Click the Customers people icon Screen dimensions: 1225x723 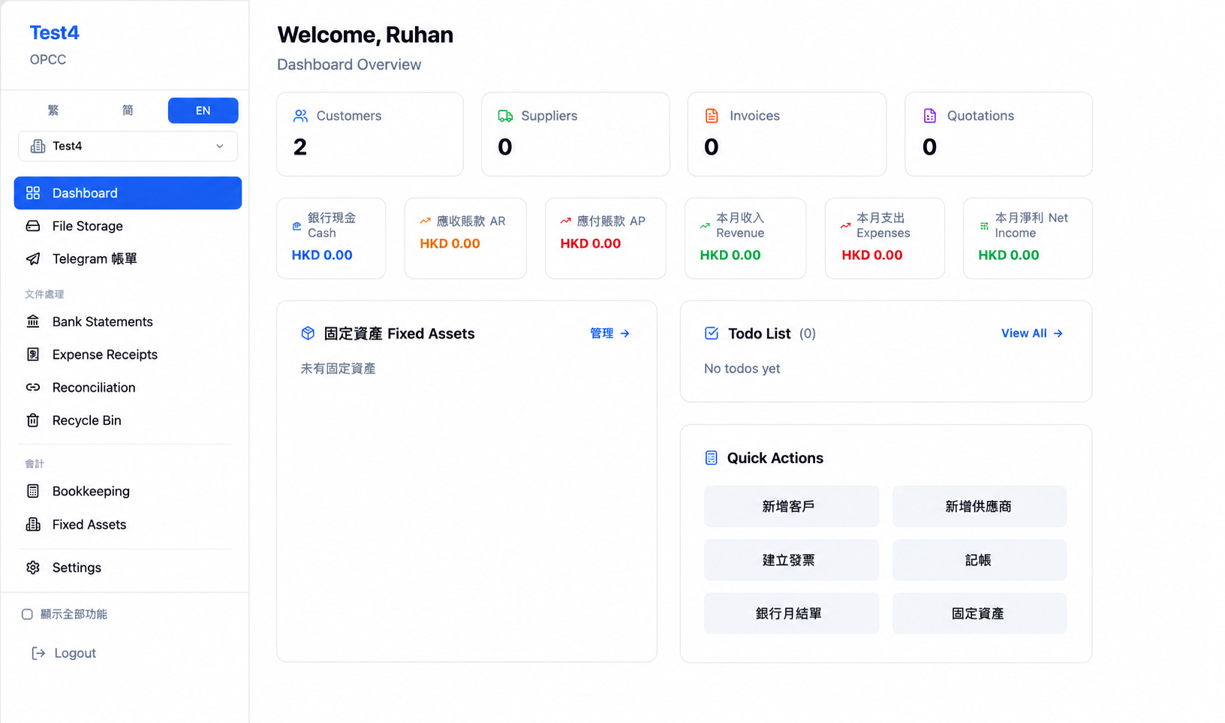301,116
